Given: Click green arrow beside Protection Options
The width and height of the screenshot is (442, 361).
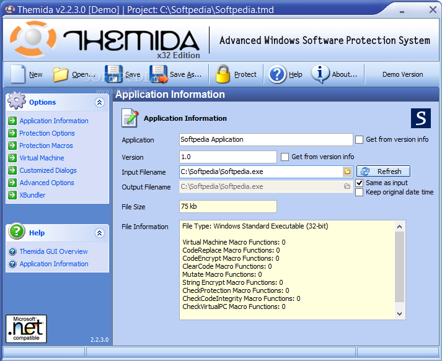Looking at the screenshot, I should 12,133.
